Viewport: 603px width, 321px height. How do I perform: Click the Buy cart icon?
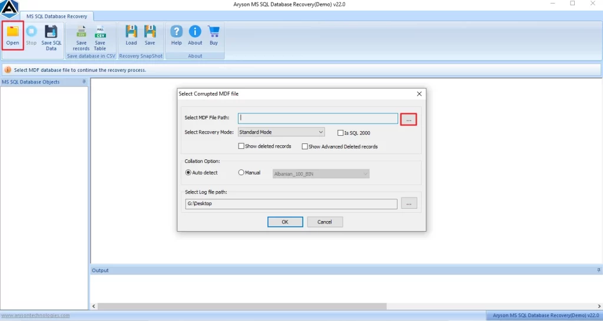pyautogui.click(x=214, y=35)
